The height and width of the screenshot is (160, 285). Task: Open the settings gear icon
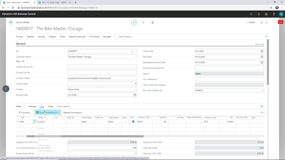click(266, 14)
